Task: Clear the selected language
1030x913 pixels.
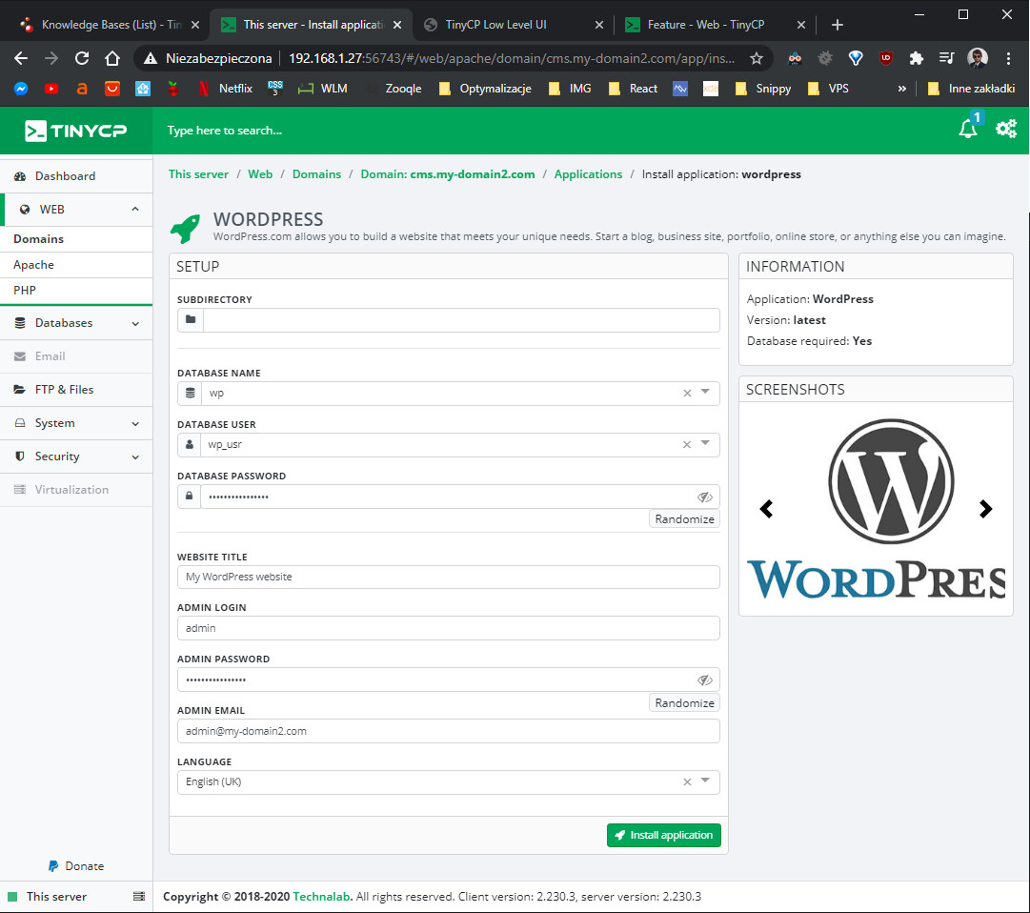Action: (687, 781)
